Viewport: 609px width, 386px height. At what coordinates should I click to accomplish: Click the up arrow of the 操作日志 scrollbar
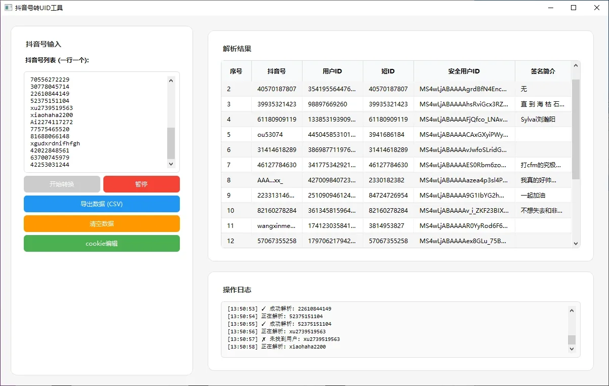(572, 311)
